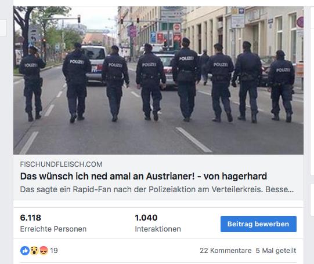Viewport: 314px width, 264px height.
Task: Click the blue Like reaction icon
Action: click(25, 251)
